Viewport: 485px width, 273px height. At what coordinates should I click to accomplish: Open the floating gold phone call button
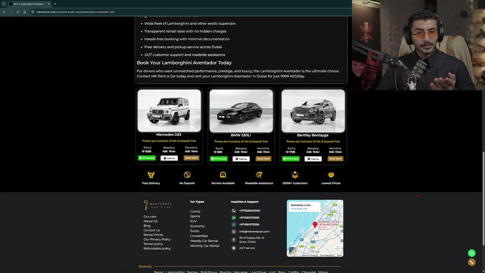click(472, 262)
